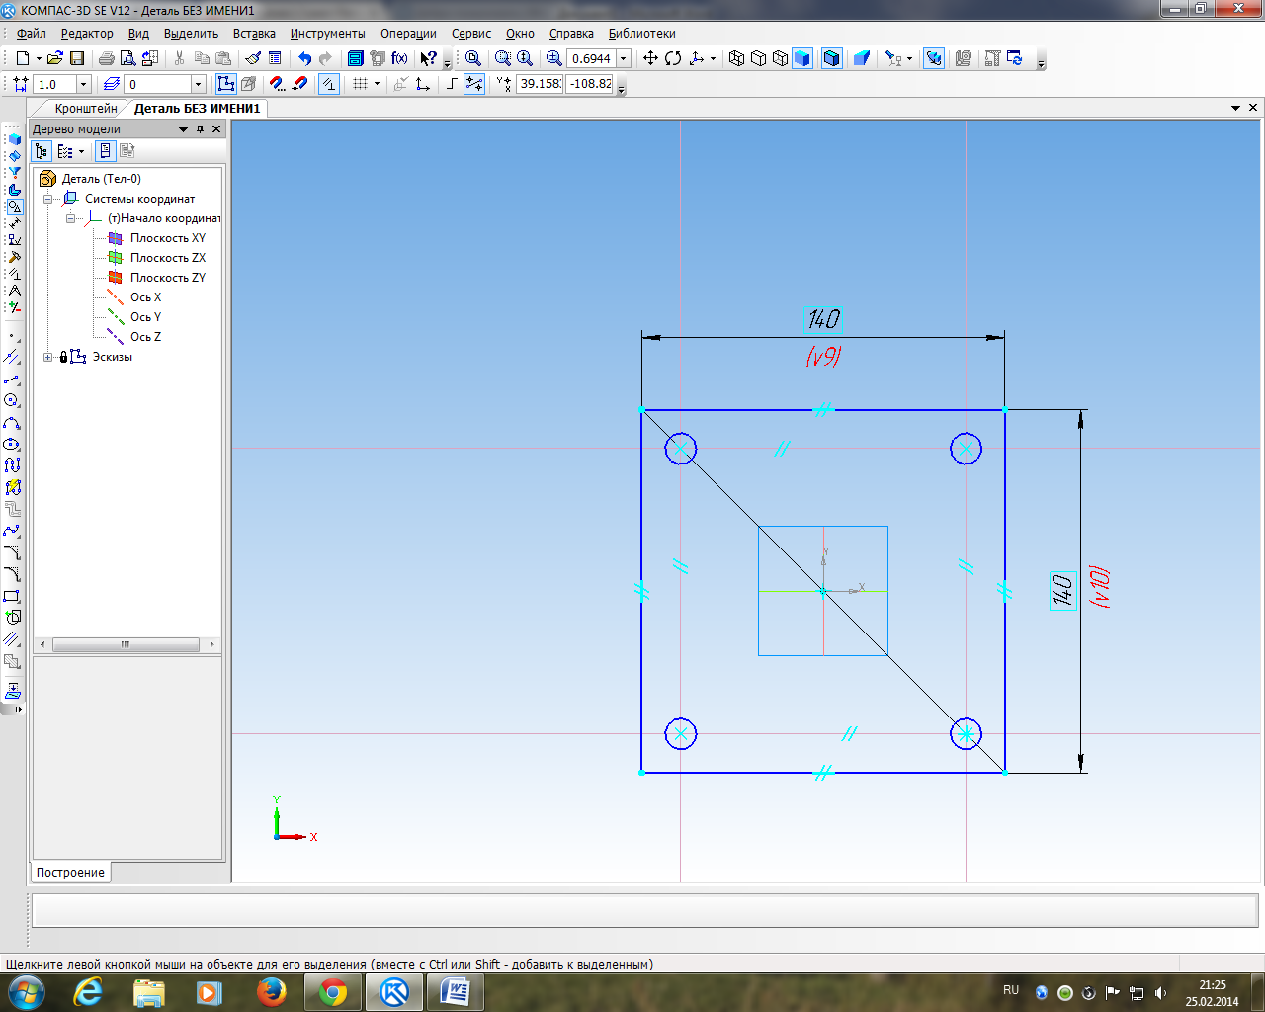Open the Orientation dropdown arrow

tap(713, 58)
